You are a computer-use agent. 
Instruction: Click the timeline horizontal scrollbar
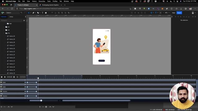coord(96,101)
